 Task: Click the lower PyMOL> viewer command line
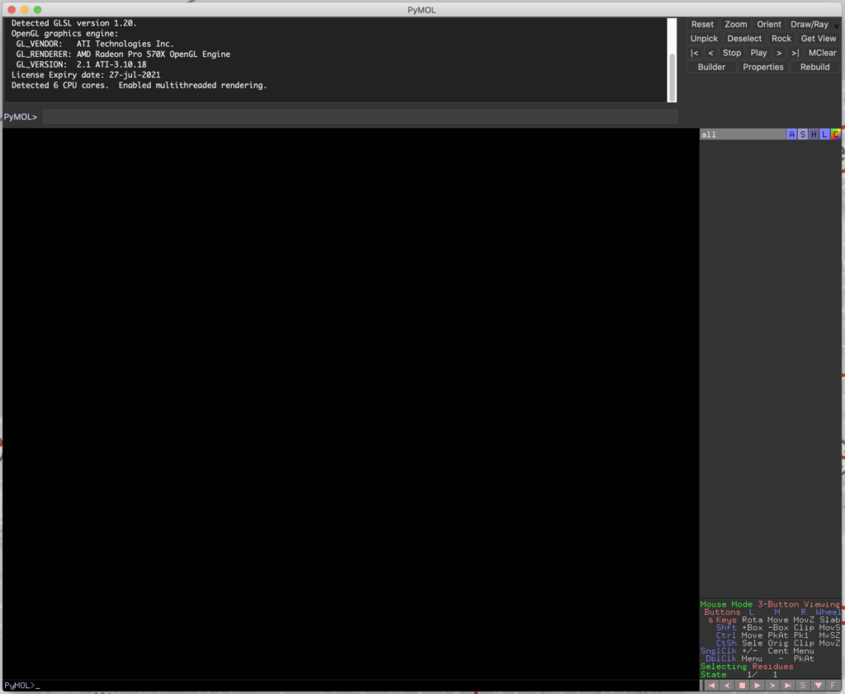350,686
